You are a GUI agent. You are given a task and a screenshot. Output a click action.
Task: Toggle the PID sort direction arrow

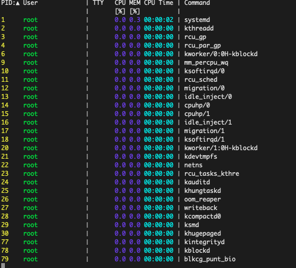tap(18, 3)
